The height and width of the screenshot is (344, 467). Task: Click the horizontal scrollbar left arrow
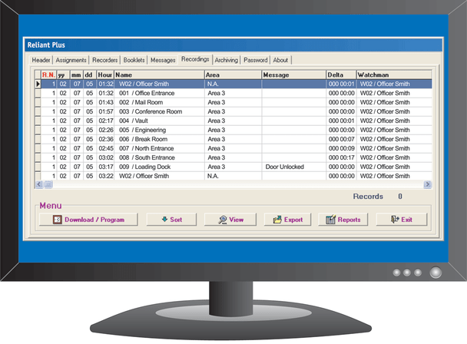tap(39, 185)
